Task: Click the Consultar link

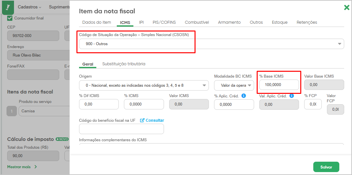Action: click(x=155, y=120)
